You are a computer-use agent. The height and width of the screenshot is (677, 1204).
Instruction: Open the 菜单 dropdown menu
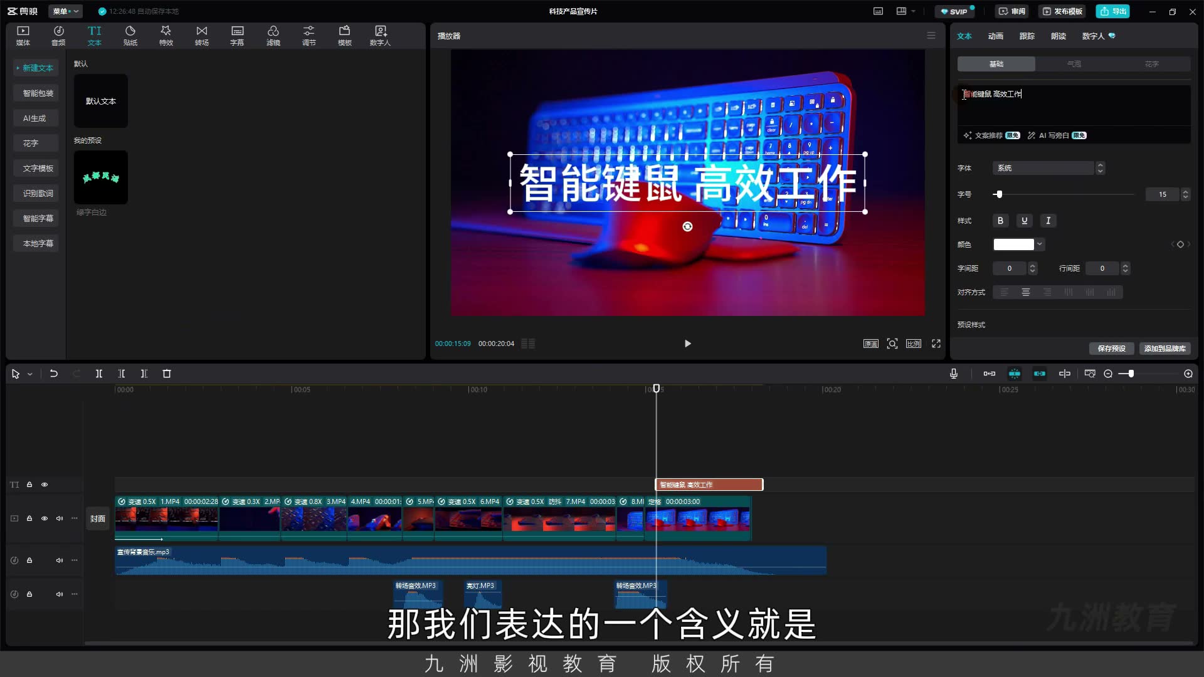(x=65, y=11)
